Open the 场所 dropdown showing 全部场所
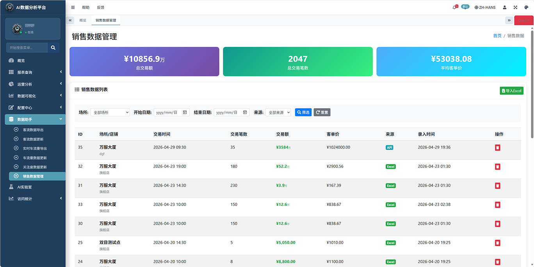The image size is (534, 267). click(110, 112)
